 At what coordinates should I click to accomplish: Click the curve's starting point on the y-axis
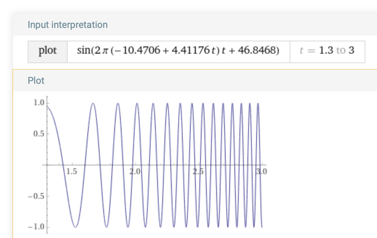(x=47, y=106)
